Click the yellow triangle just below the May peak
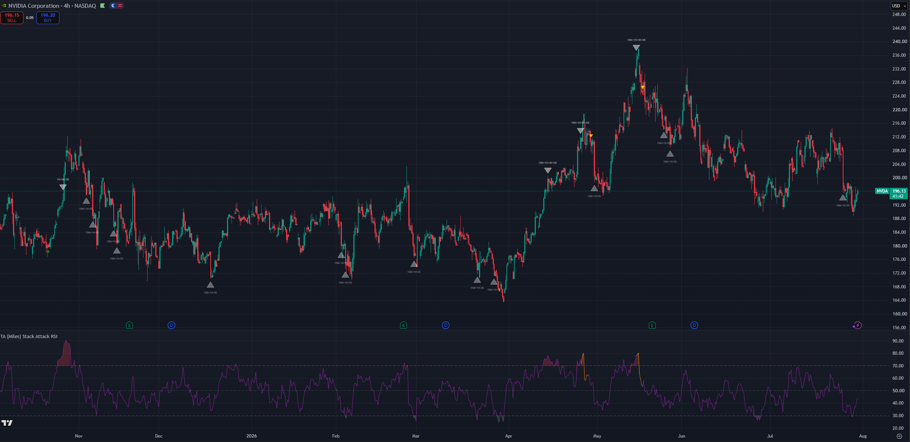 (643, 88)
